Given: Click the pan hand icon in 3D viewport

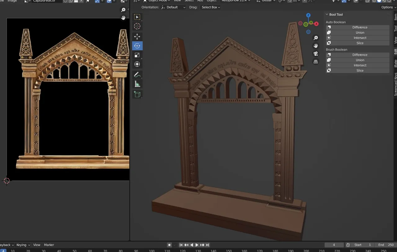Looking at the screenshot, I should (316, 46).
